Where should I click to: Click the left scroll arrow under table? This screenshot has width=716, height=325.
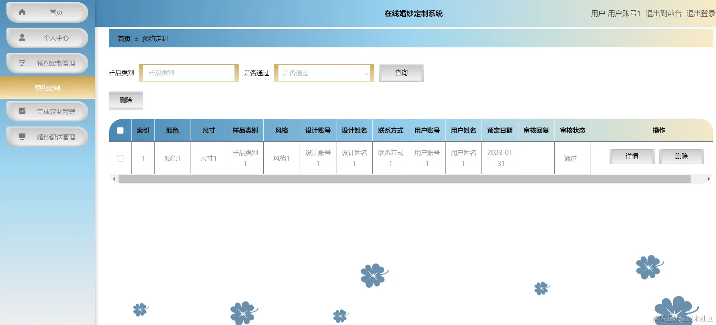pyautogui.click(x=114, y=179)
